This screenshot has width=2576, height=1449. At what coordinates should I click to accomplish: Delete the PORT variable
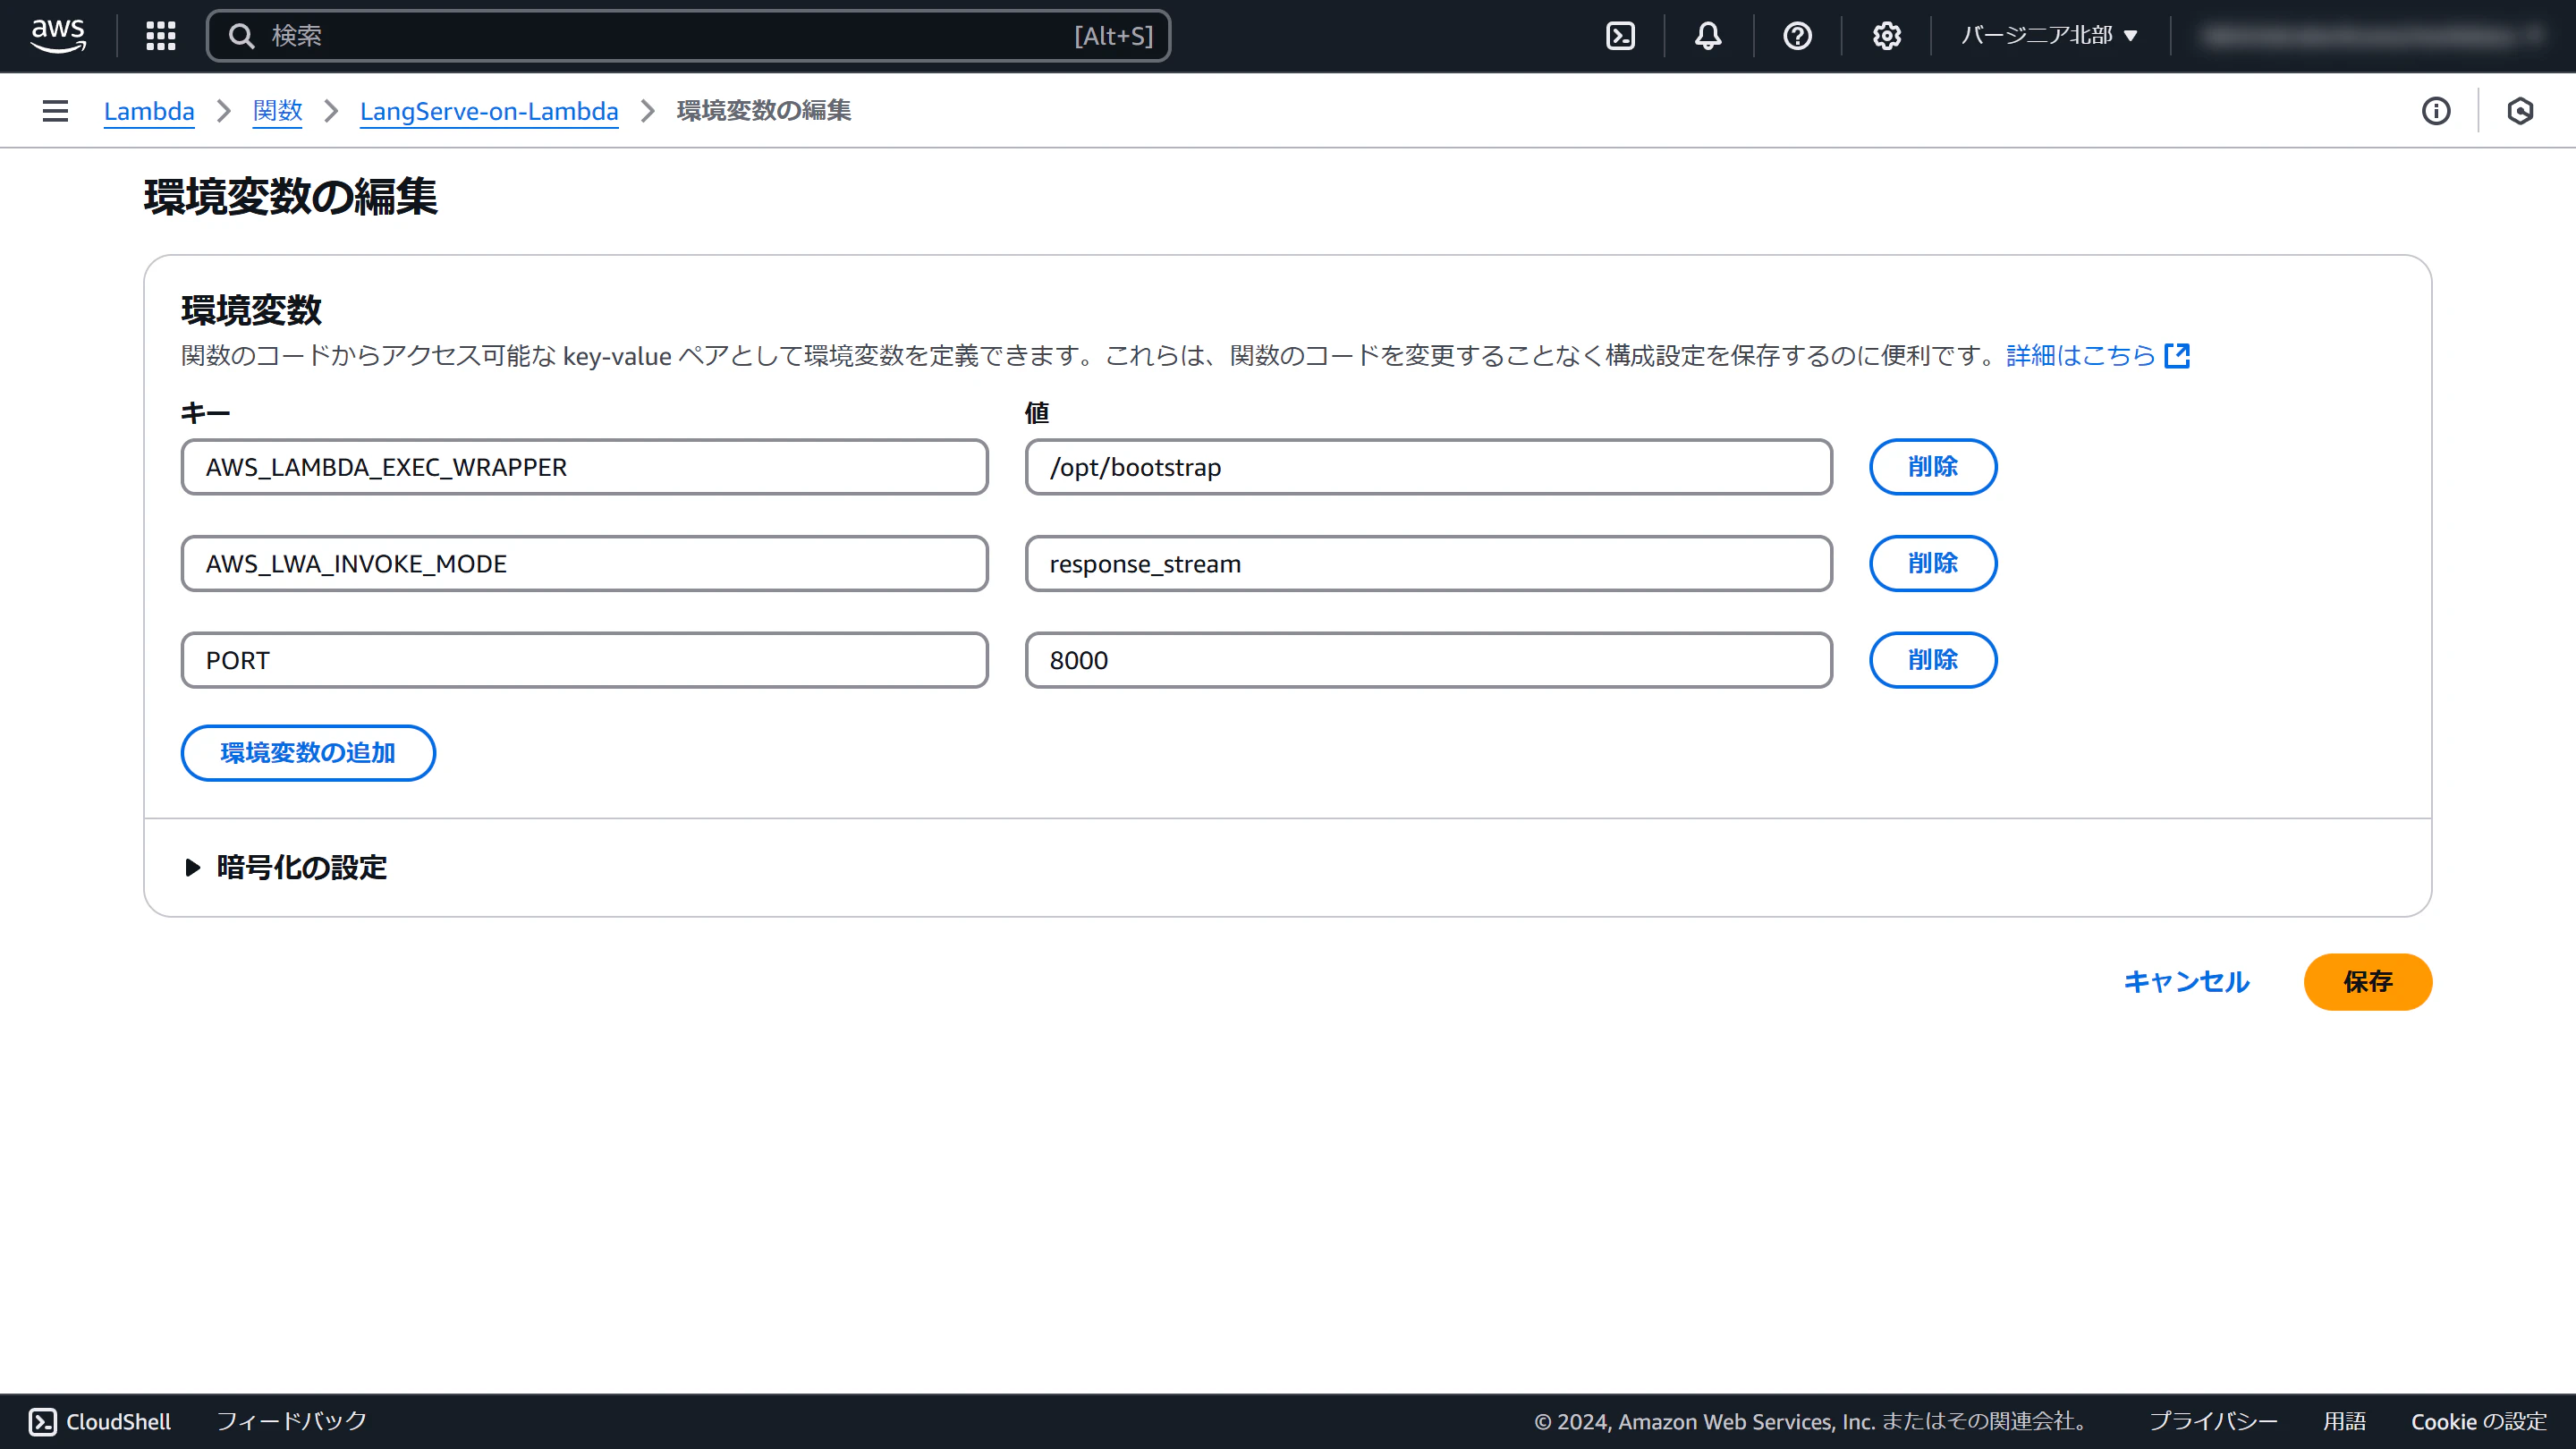1933,660
